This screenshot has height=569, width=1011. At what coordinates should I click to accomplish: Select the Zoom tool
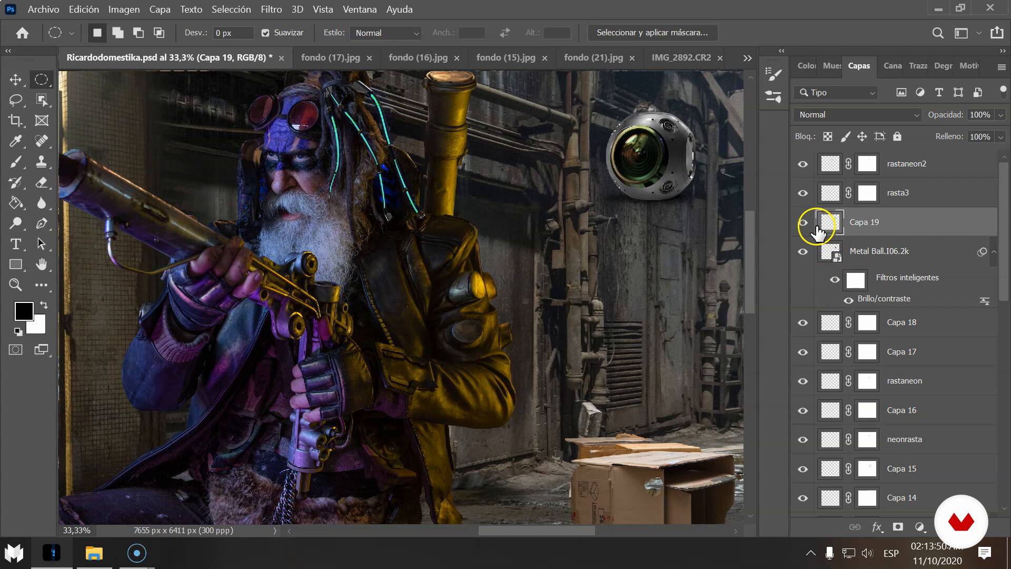[15, 285]
